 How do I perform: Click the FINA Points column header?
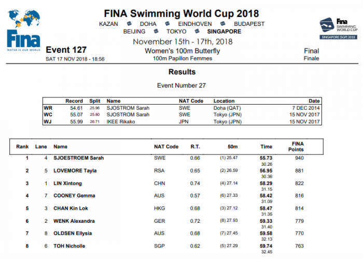(x=297, y=147)
